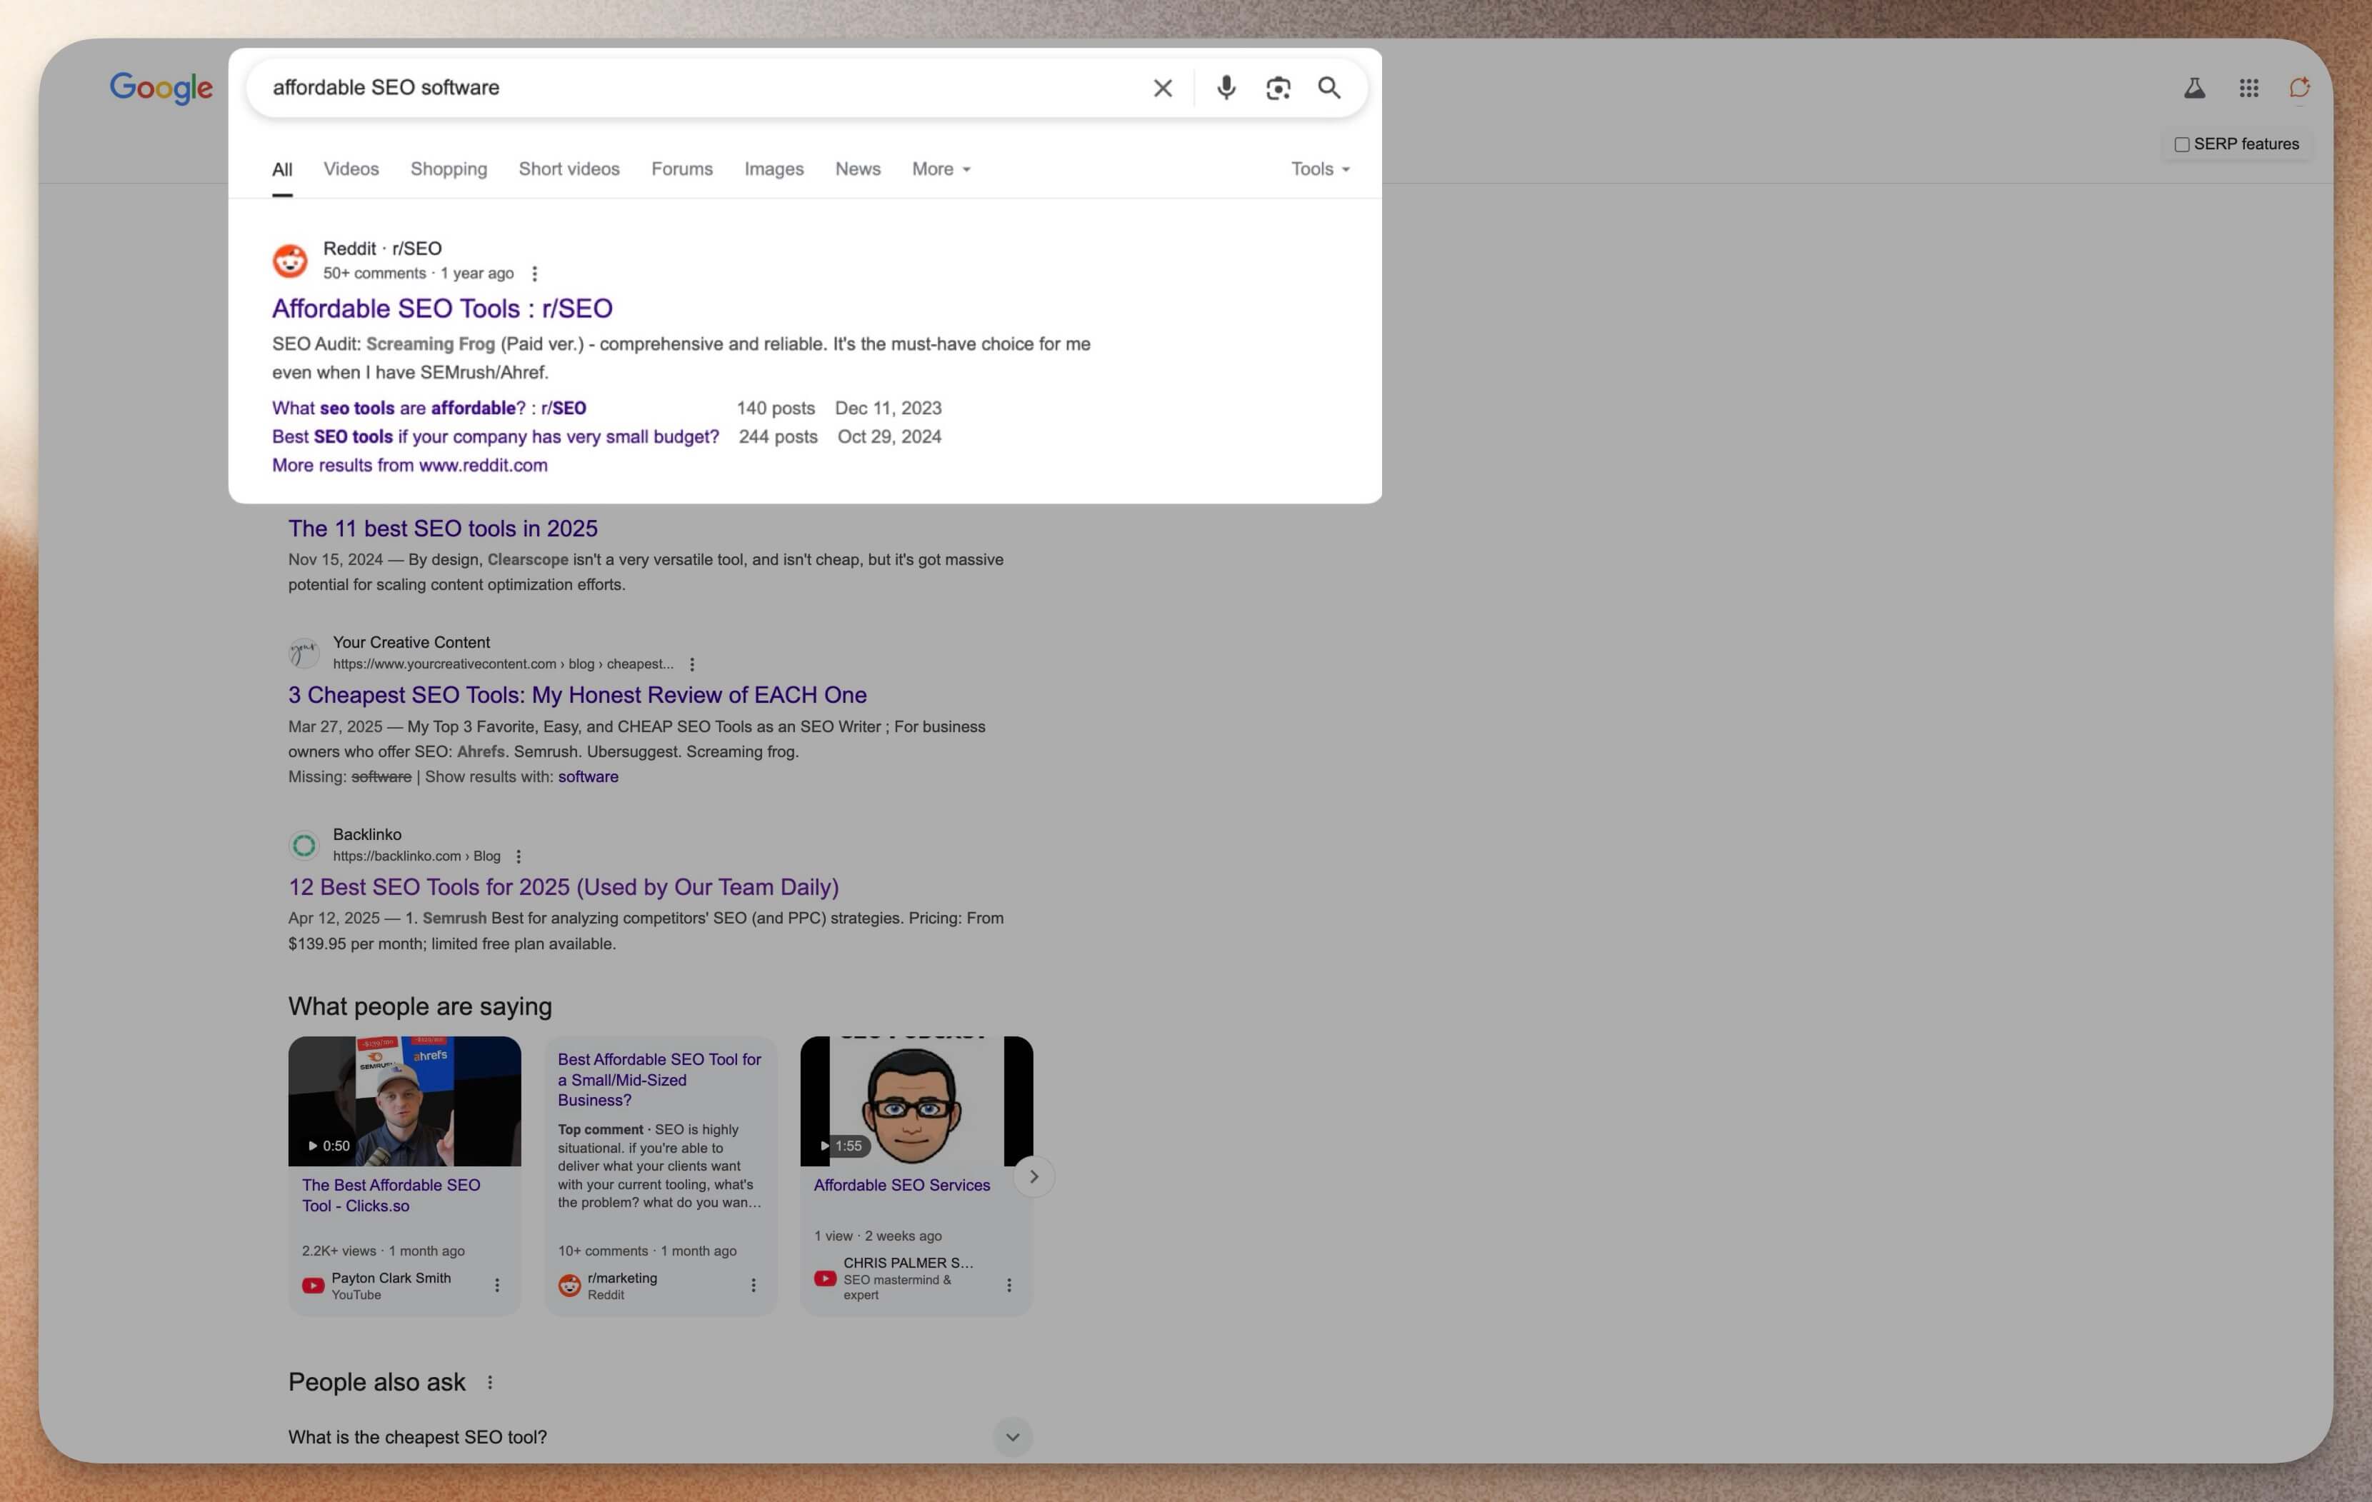Open the Google apps grid
Viewport: 2372px width, 1502px height.
[x=2249, y=88]
